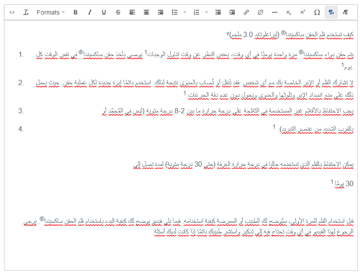Viewport: 360px width, 273px height.
Task: Toggle strikethrough formatting
Action: 118,12
